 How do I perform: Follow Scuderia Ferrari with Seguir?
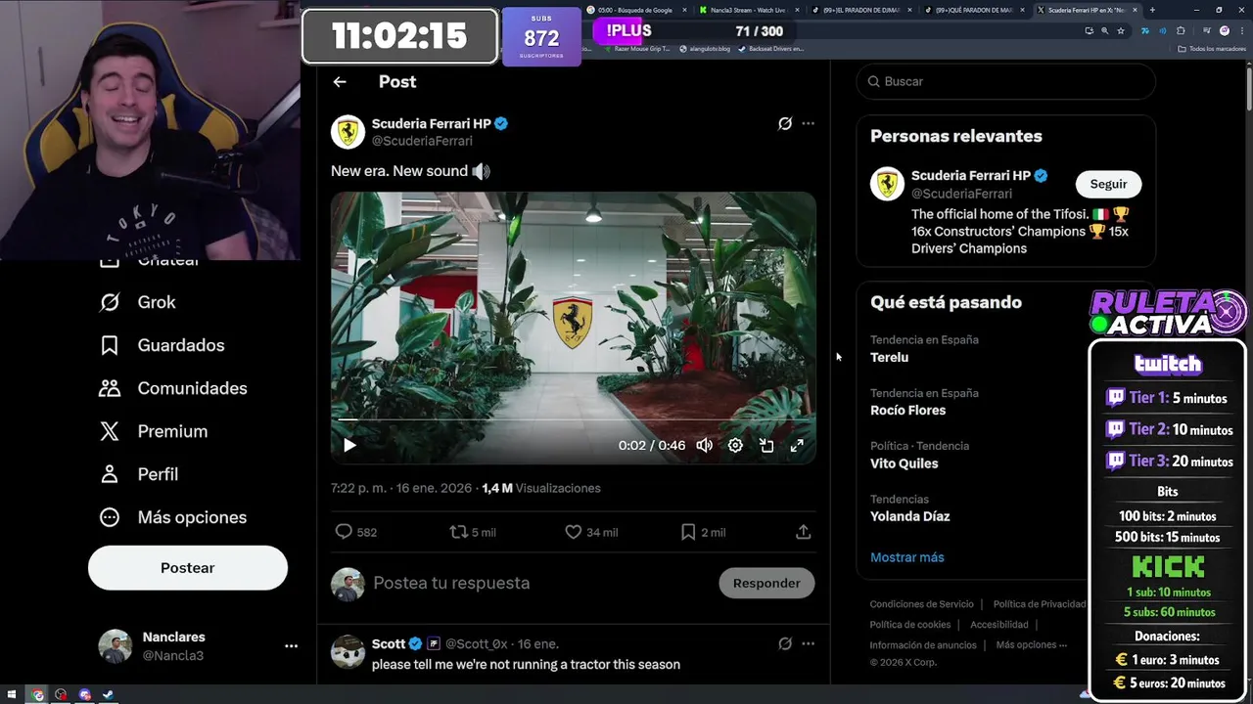coord(1108,184)
